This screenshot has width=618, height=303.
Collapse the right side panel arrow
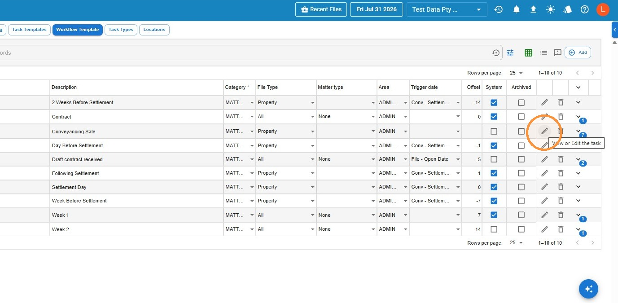click(614, 30)
